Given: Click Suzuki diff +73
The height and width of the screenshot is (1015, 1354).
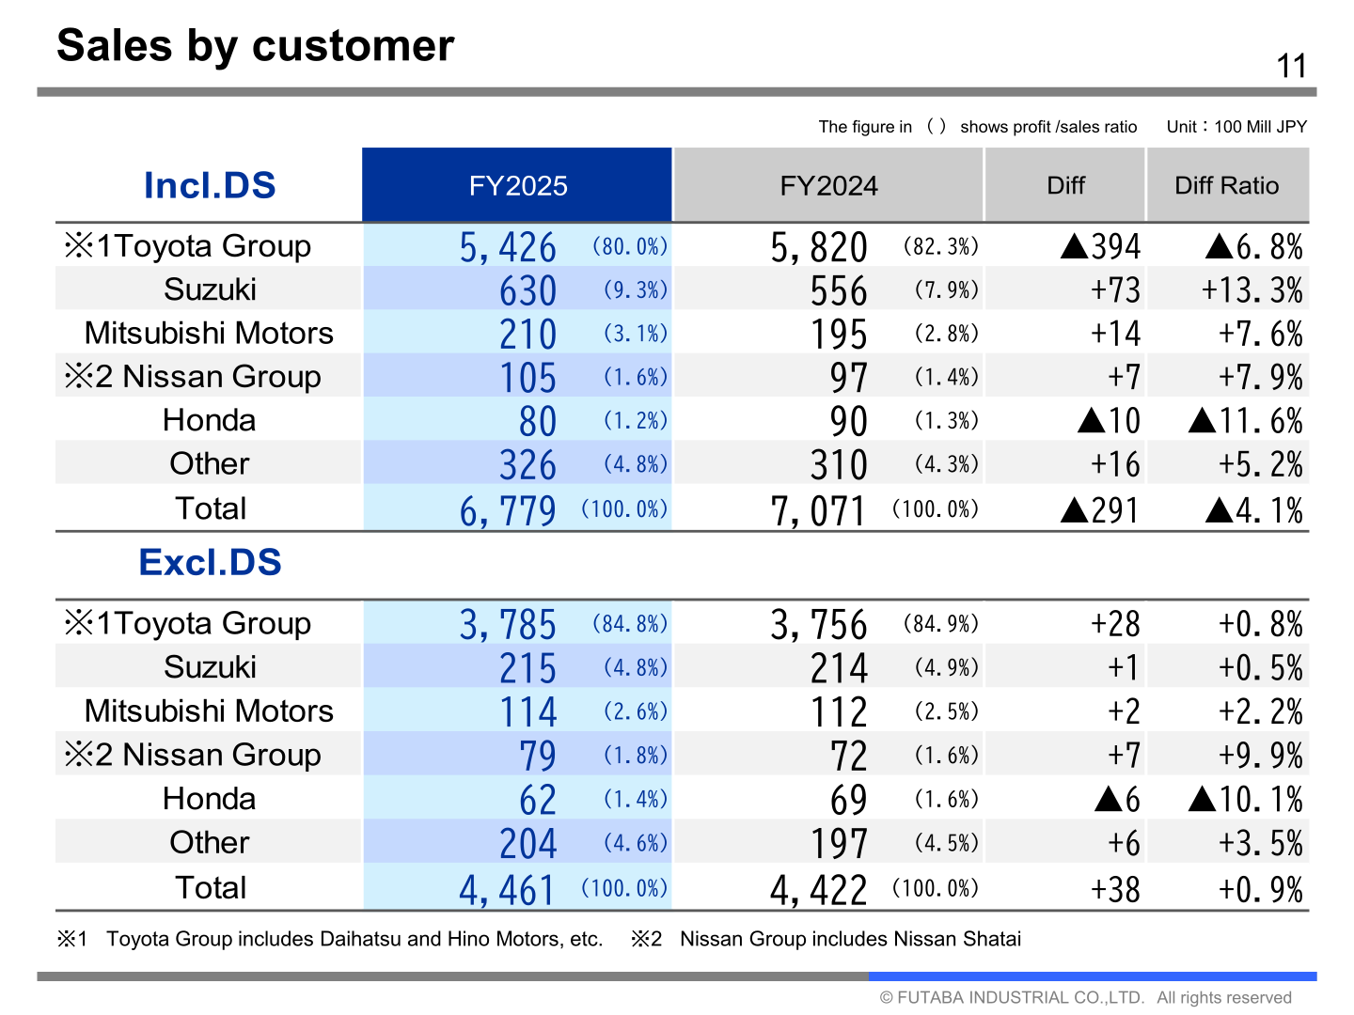Looking at the screenshot, I should 1115,290.
